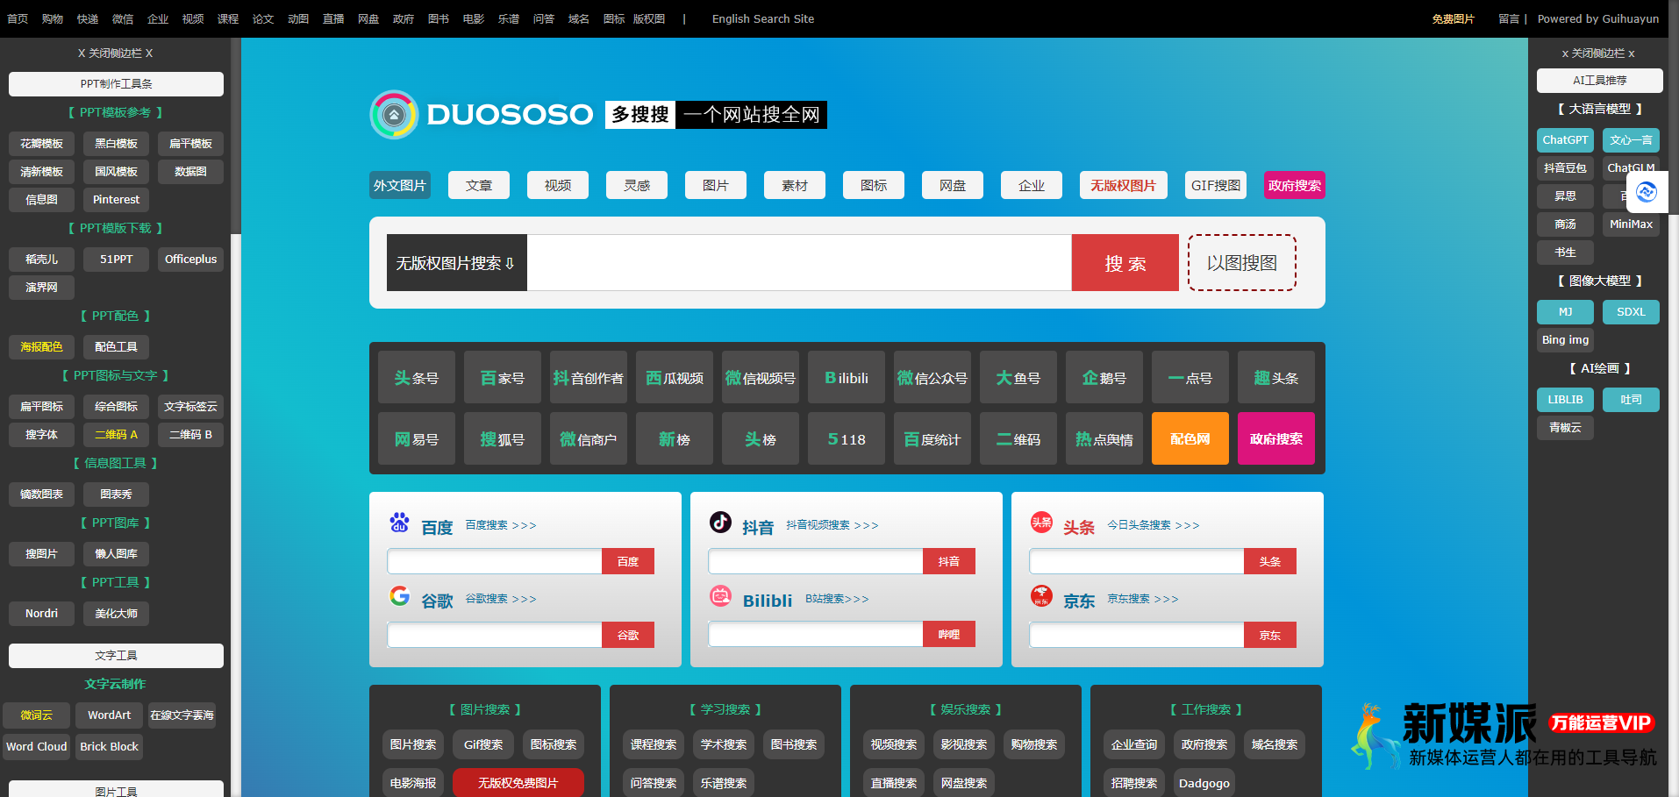Open the Bing img link
The image size is (1679, 797).
(1565, 339)
